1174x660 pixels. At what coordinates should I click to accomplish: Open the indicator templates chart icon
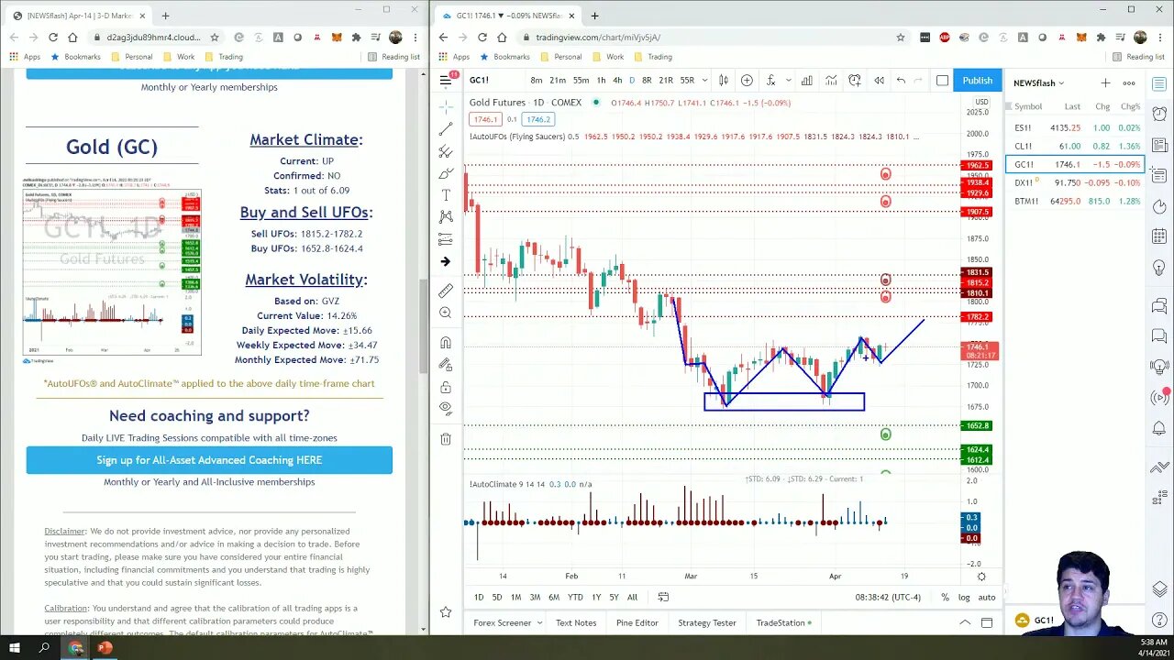[831, 81]
